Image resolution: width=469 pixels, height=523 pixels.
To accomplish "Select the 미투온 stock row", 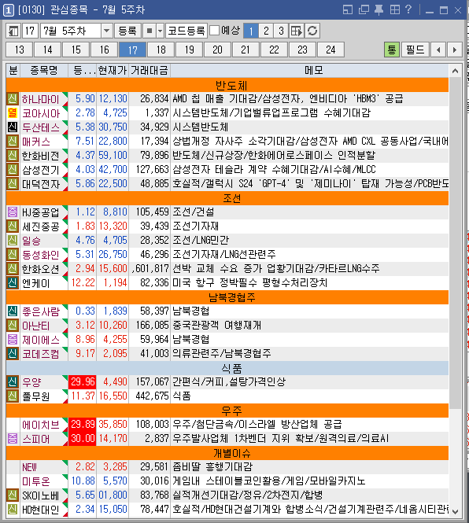I will click(227, 481).
